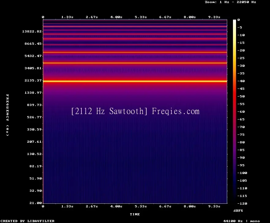
Task: Click the 82.19 frequency axis label
Action: tap(36, 166)
